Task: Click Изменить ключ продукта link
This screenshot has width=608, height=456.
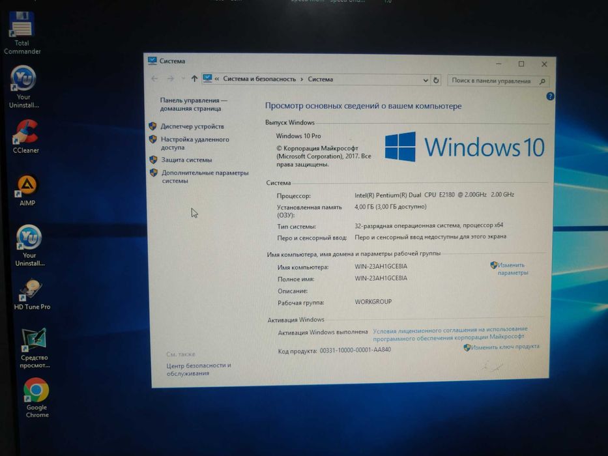Action: [505, 347]
